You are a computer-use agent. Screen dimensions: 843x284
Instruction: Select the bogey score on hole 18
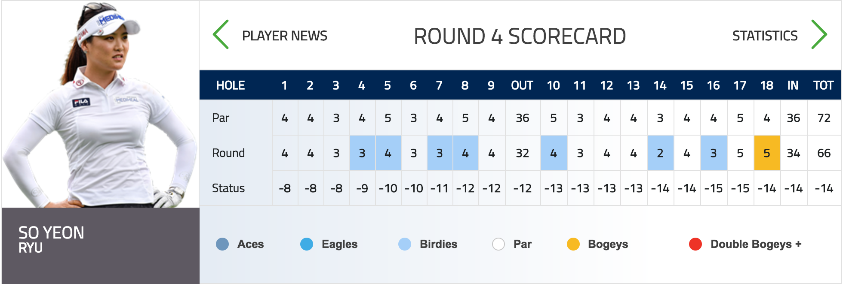tap(767, 153)
